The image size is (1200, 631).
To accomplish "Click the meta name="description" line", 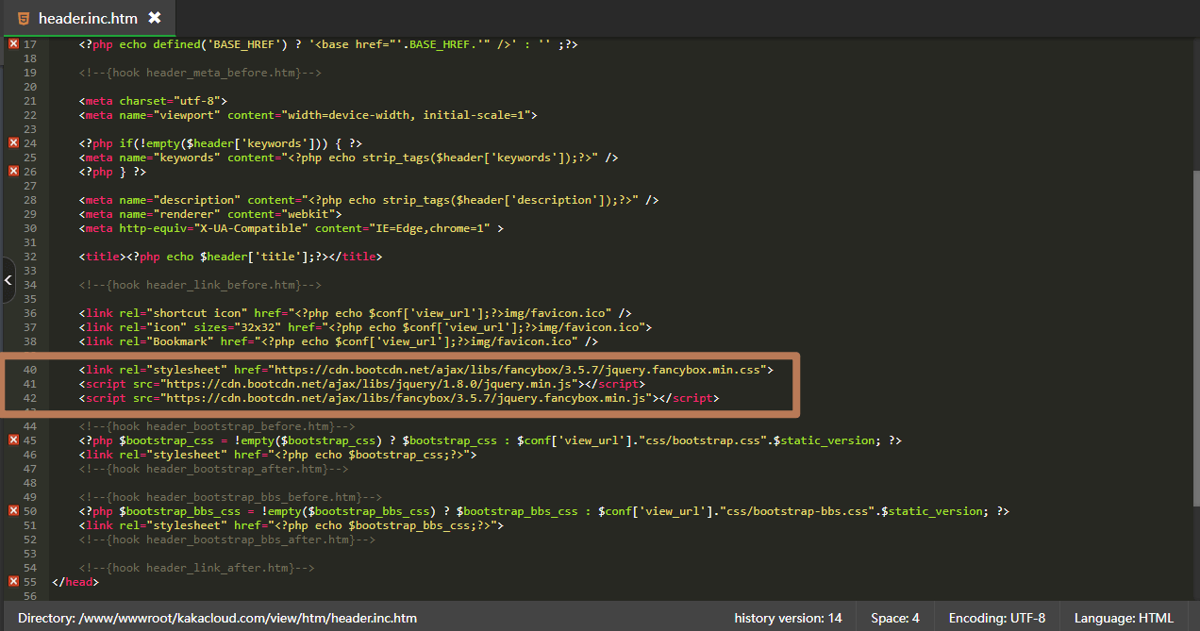I will (x=369, y=200).
